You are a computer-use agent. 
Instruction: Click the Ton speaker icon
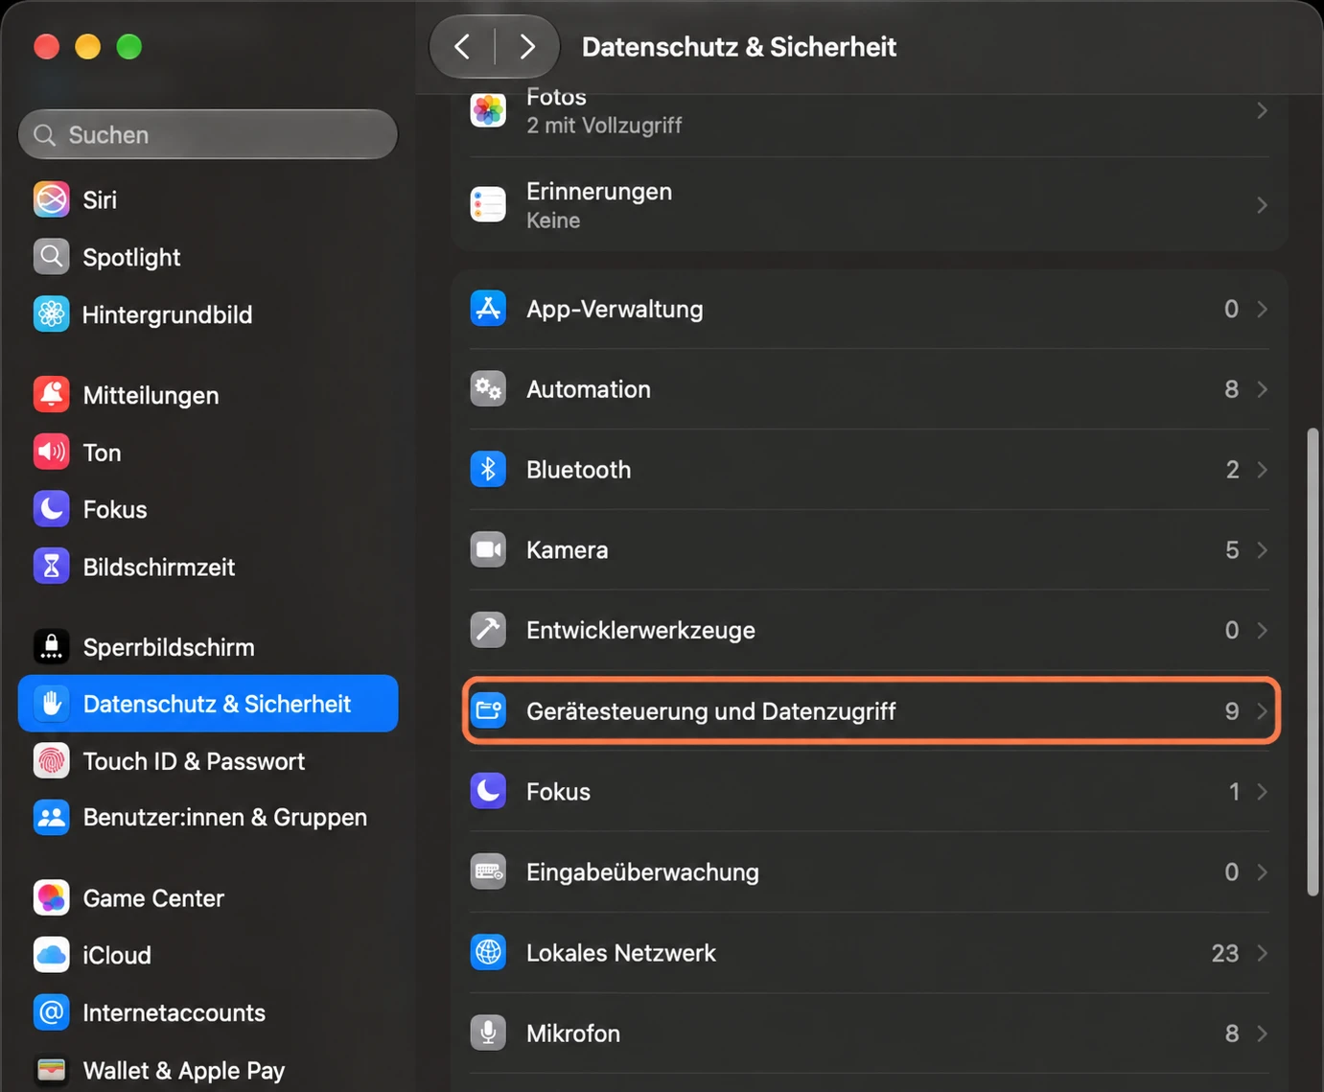click(52, 452)
